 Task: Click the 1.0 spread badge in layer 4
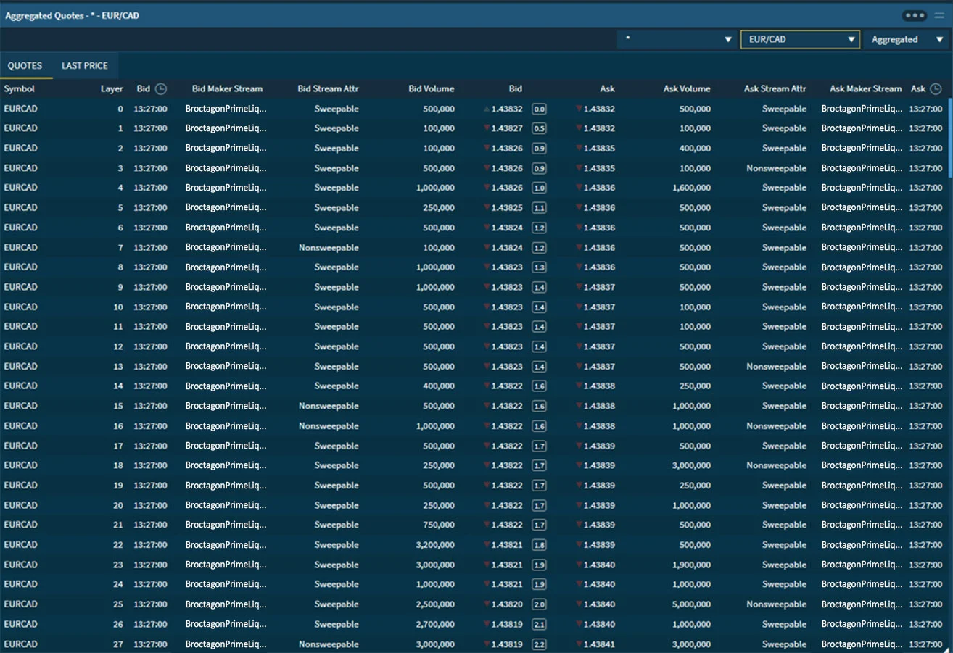[x=539, y=188]
